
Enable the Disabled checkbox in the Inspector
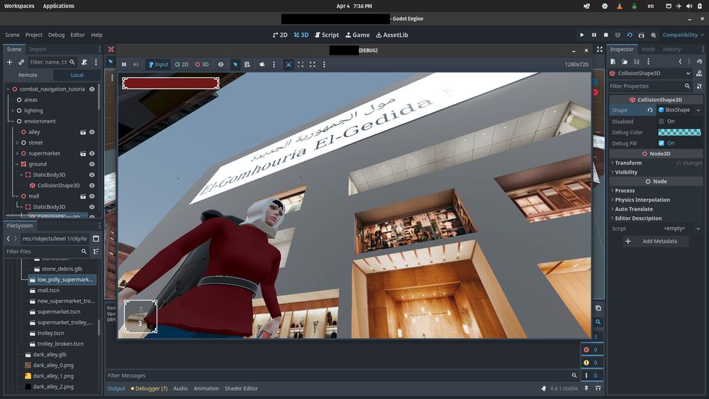pos(661,122)
